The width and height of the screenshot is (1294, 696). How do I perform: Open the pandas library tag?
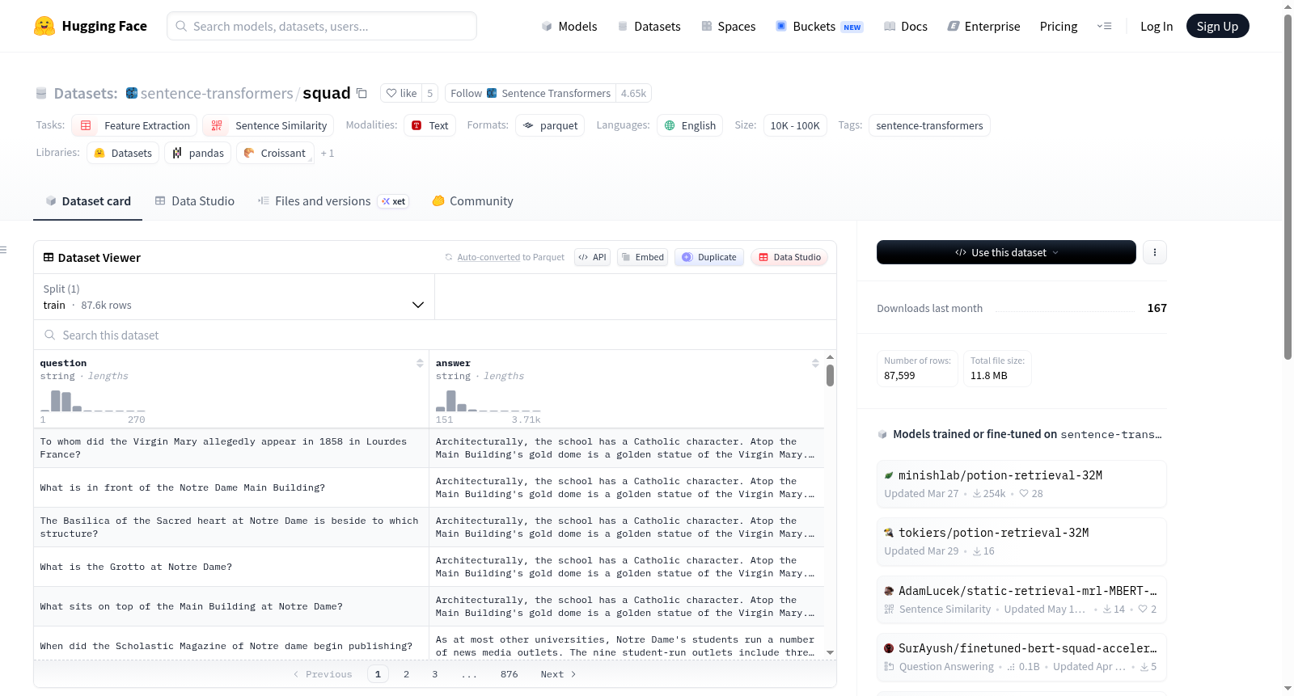(198, 153)
